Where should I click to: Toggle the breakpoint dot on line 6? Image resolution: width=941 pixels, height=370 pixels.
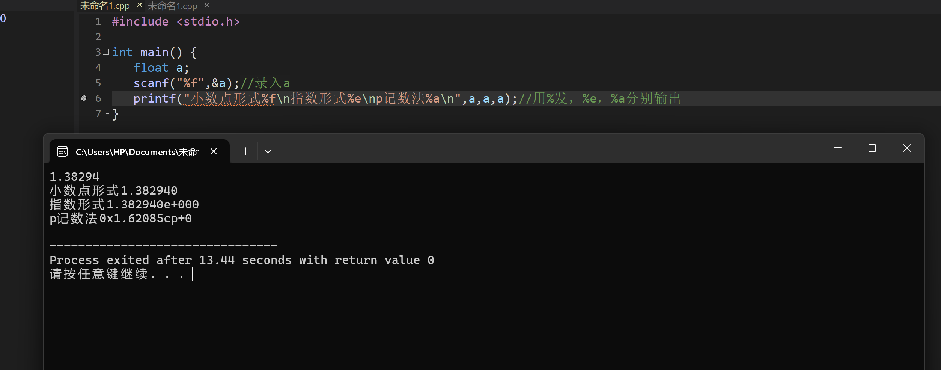84,98
